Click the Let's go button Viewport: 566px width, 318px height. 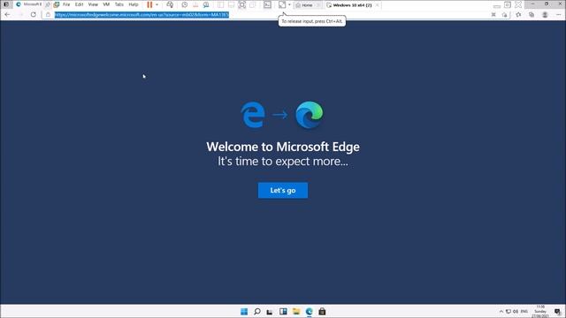coord(283,190)
